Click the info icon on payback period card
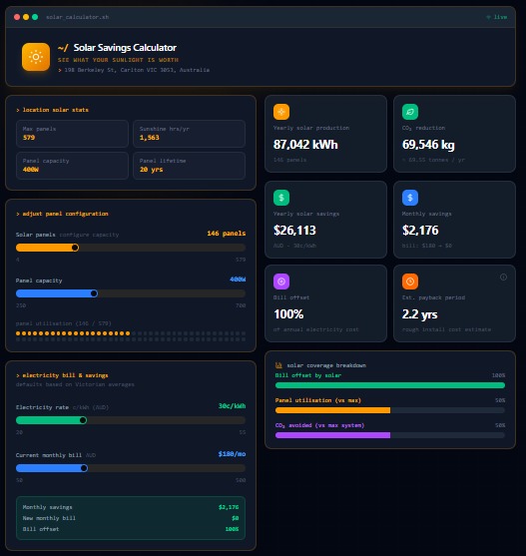This screenshot has height=556, width=526. coord(503,278)
